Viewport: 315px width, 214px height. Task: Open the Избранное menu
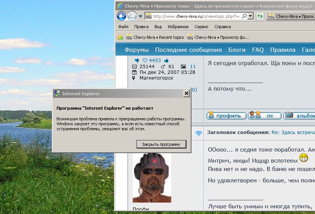tap(178, 27)
